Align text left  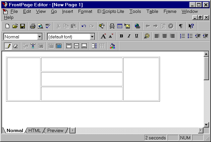[157, 36]
